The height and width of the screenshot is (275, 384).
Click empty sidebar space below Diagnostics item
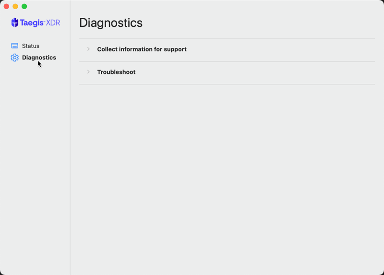[x=35, y=167]
